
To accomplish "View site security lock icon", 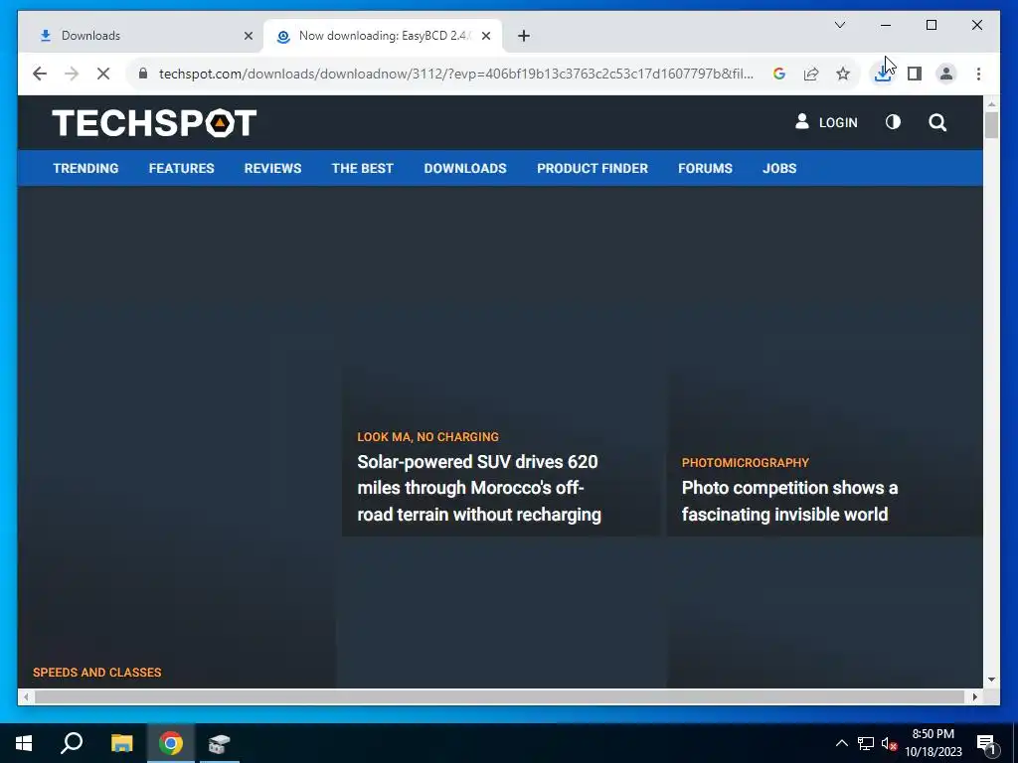I will click(143, 74).
